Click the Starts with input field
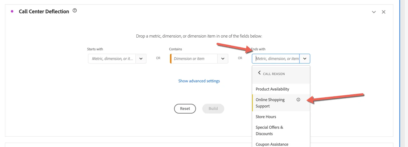Screen dimensions: 408x147 (112, 59)
